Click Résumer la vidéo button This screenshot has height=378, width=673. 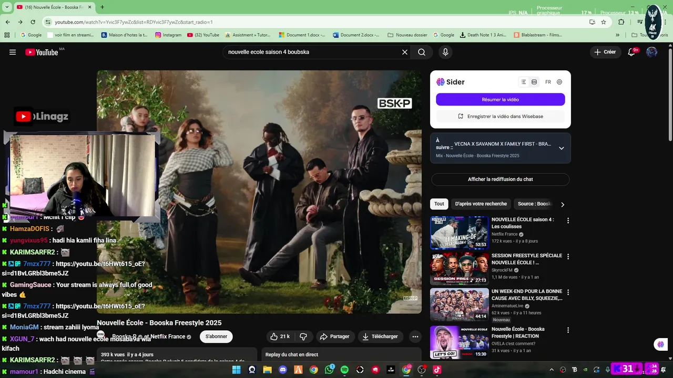tap(500, 99)
